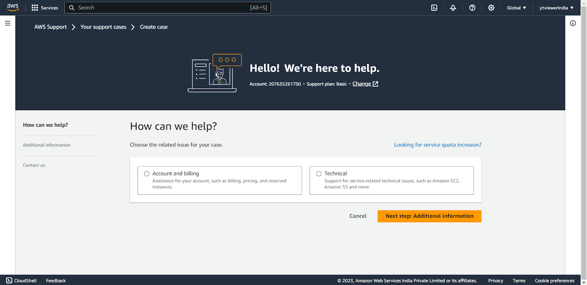Open the settings gear

pyautogui.click(x=491, y=8)
